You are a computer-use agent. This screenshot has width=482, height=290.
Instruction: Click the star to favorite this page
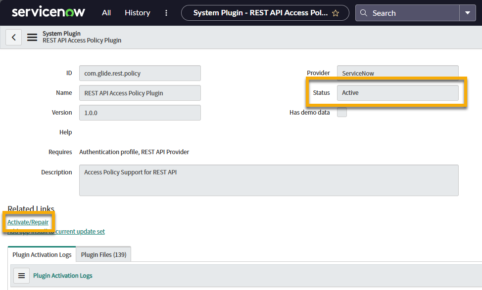point(336,13)
